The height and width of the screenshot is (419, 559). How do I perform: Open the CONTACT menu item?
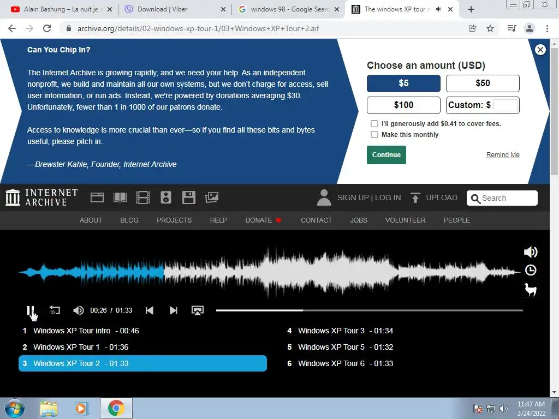(317, 220)
